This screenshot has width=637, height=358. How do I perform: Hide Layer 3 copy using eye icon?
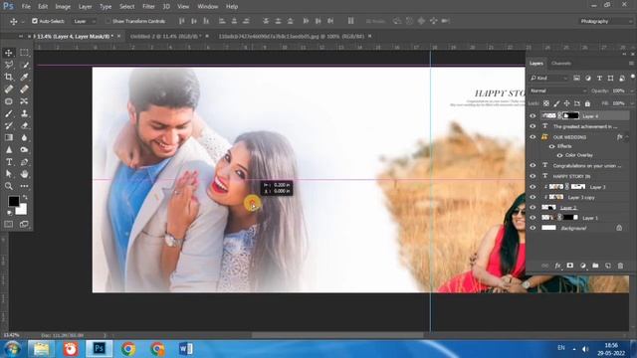pyautogui.click(x=532, y=197)
